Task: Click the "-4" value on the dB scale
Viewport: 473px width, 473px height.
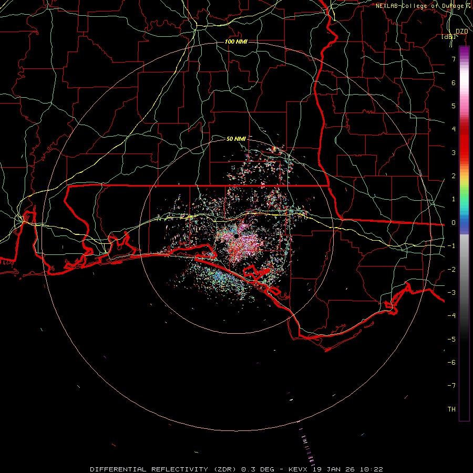Action: pos(451,316)
